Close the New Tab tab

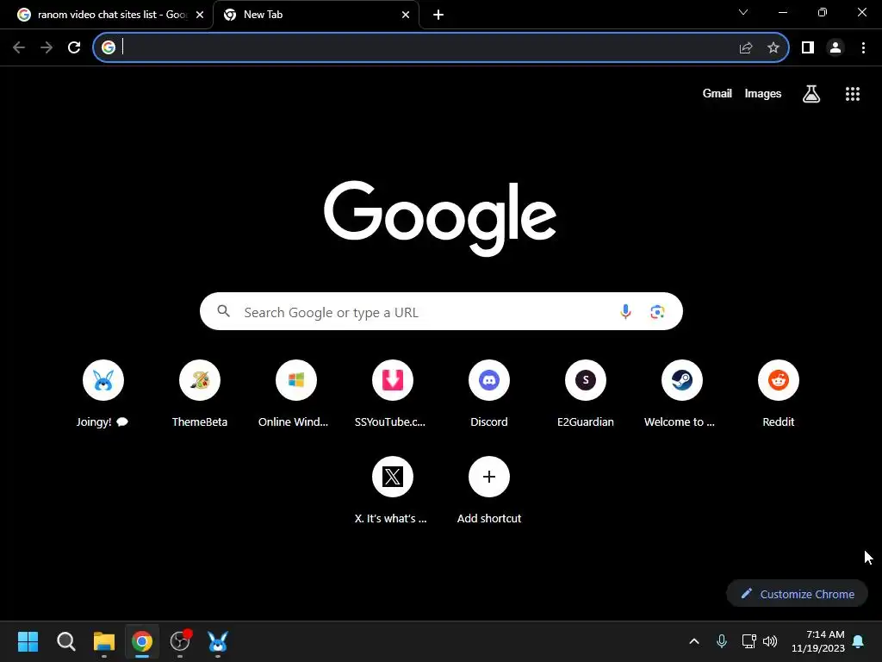coord(406,15)
